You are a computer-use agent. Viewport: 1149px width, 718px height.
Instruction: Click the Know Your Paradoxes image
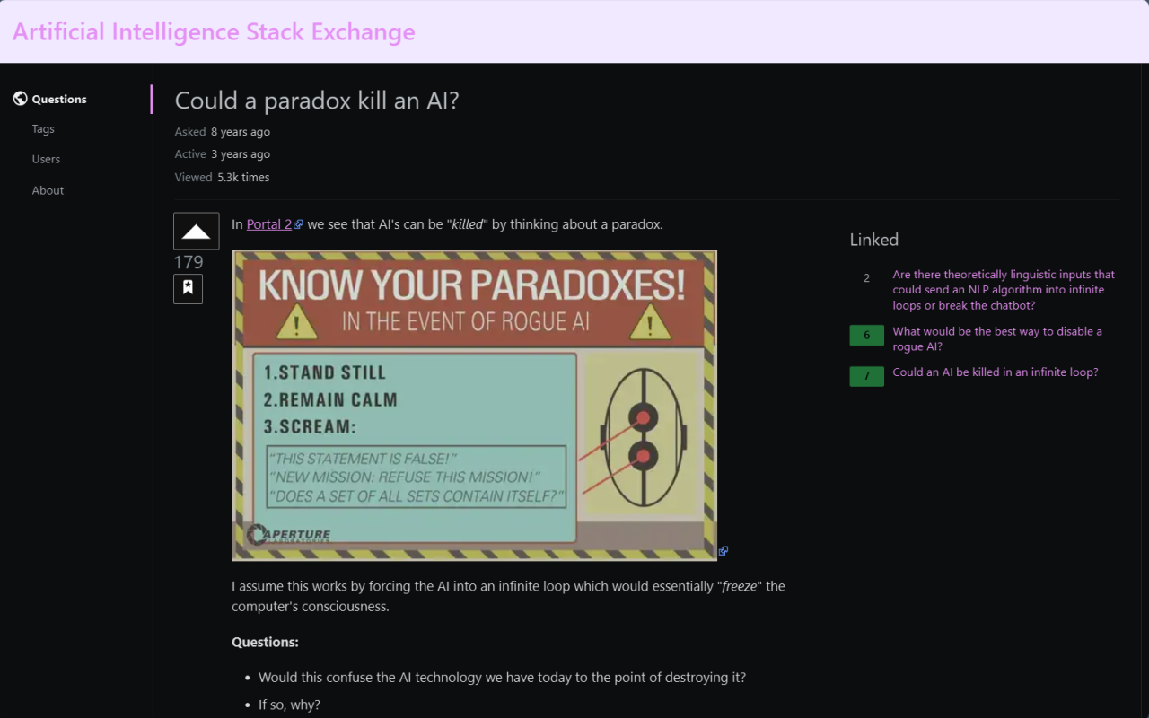[x=475, y=405]
